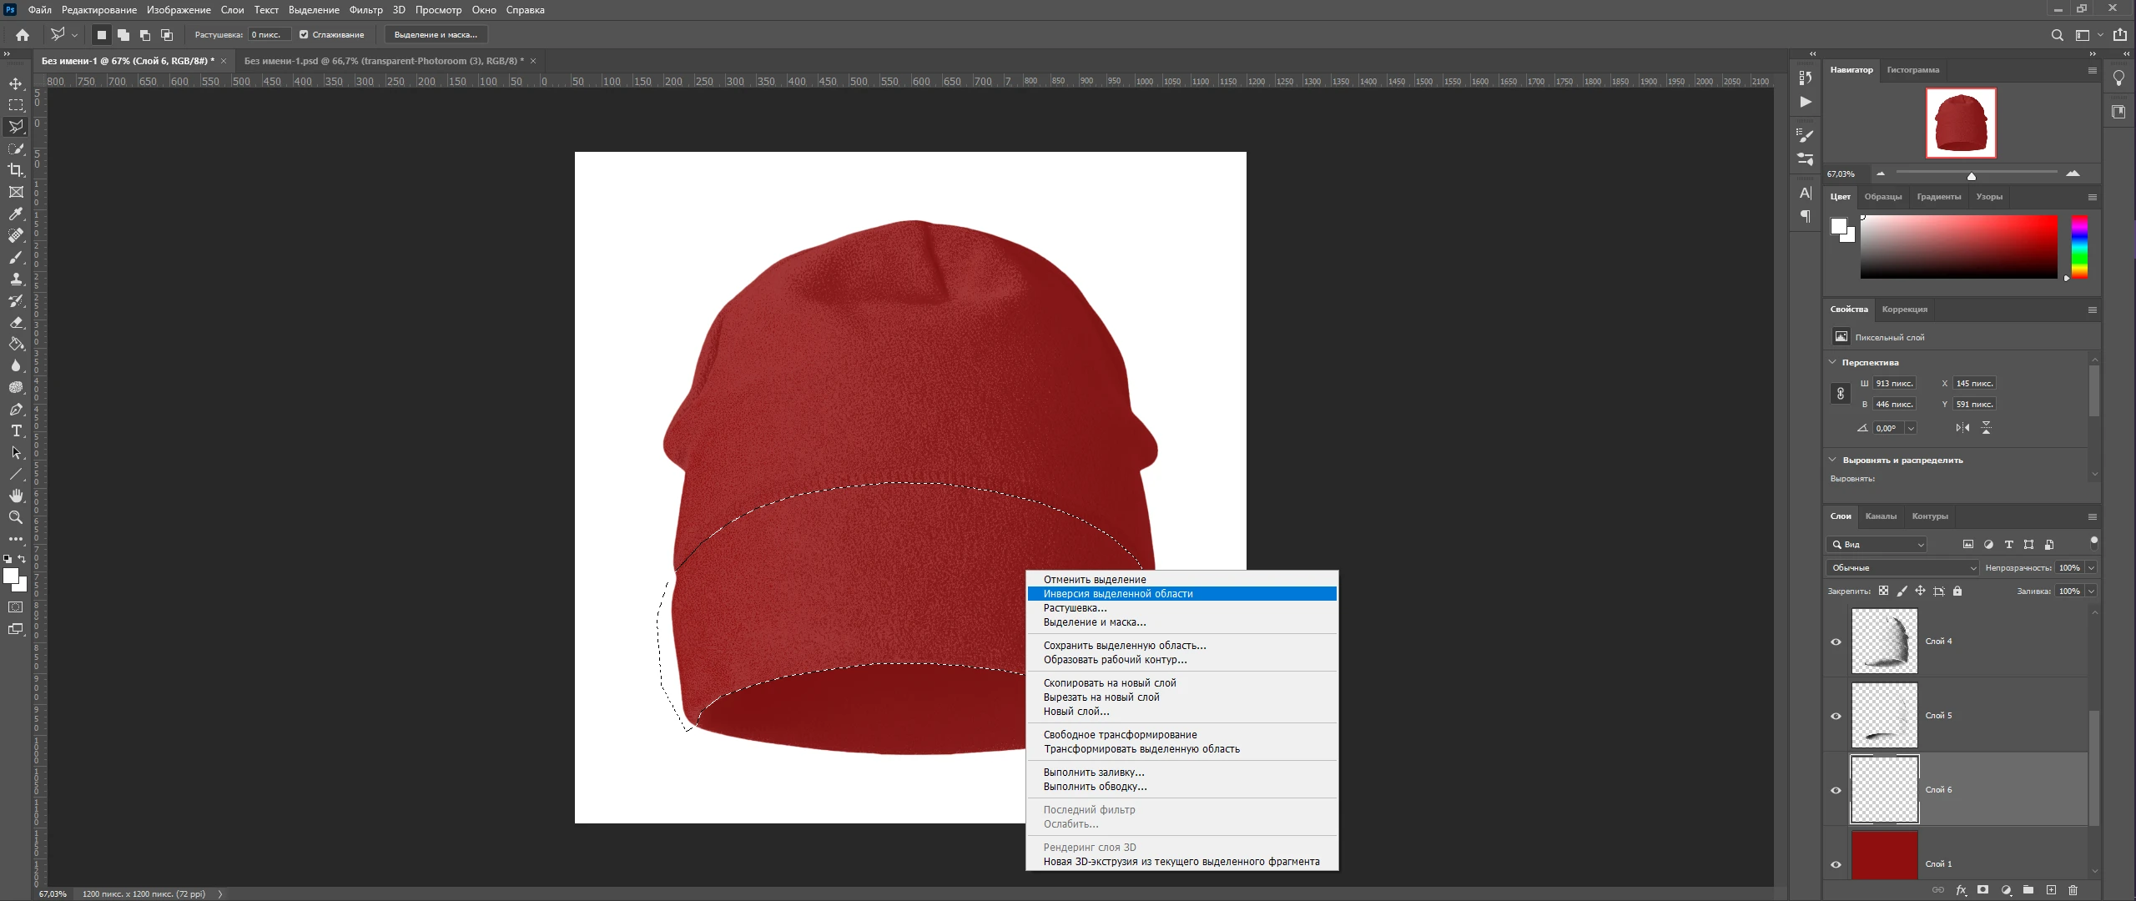Delete layer using trash icon

[2073, 890]
